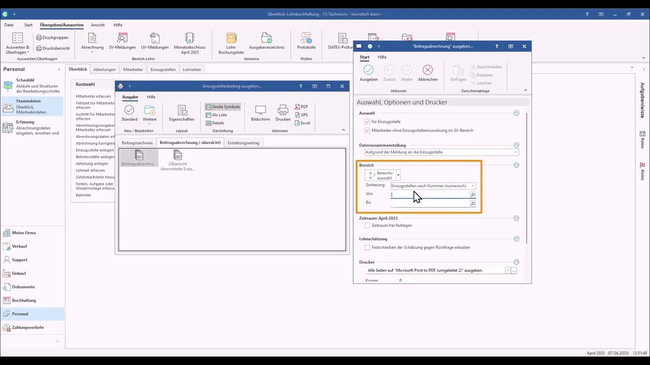Click Auswerten & Übertragen ribbon icon
The height and width of the screenshot is (365, 650).
[18, 38]
